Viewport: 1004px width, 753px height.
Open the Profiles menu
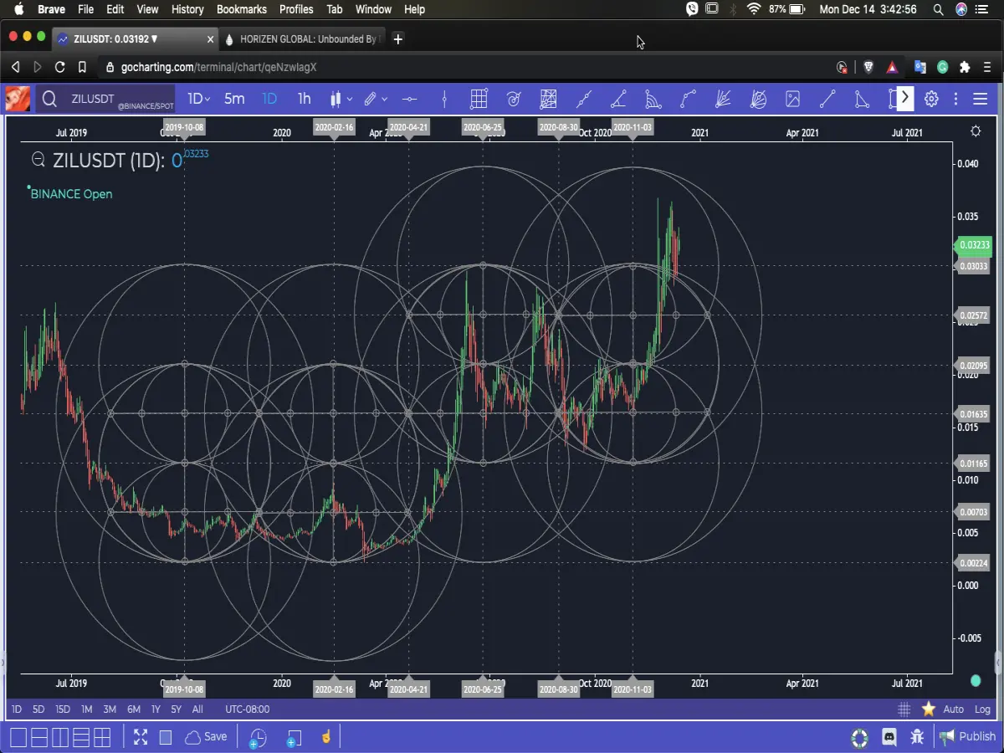coord(296,9)
